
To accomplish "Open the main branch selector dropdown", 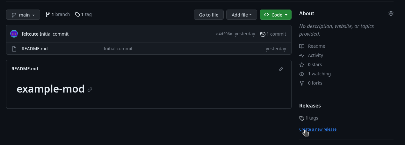I will click(x=23, y=15).
